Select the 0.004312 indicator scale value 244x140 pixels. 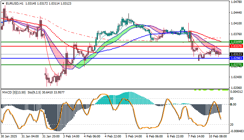click(x=236, y=92)
